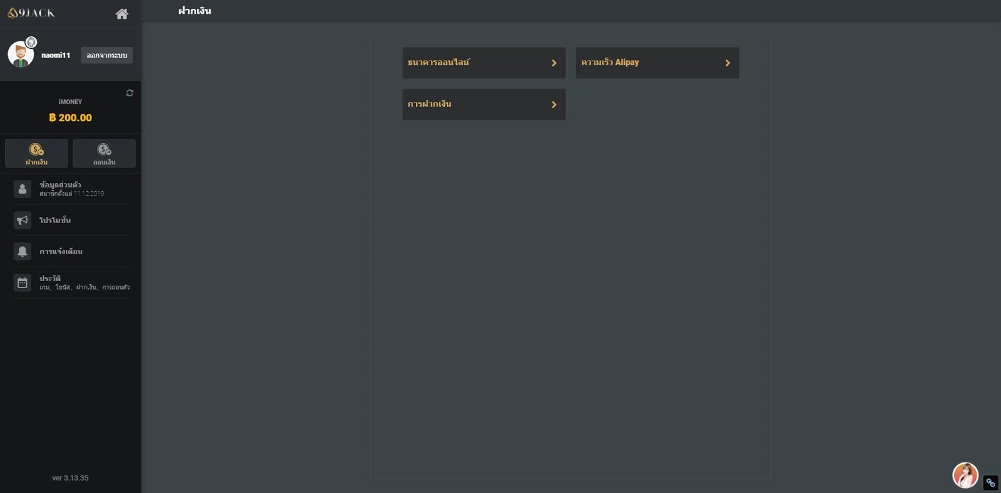This screenshot has width=1001, height=493.
Task: Click the live chat support avatar
Action: pyautogui.click(x=965, y=476)
